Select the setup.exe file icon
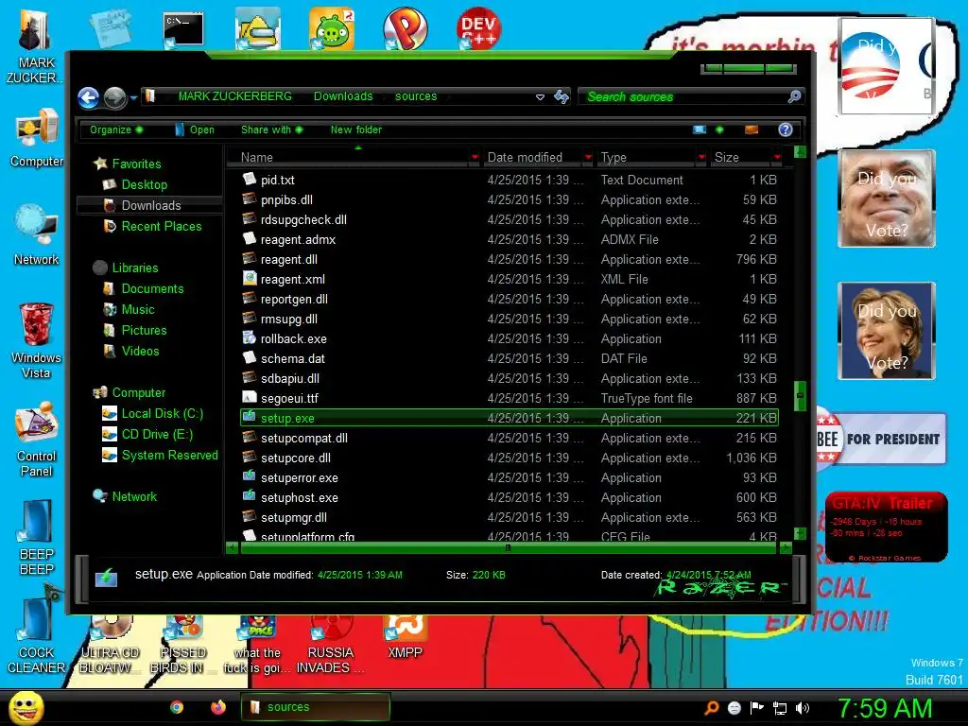968x726 pixels. point(250,417)
